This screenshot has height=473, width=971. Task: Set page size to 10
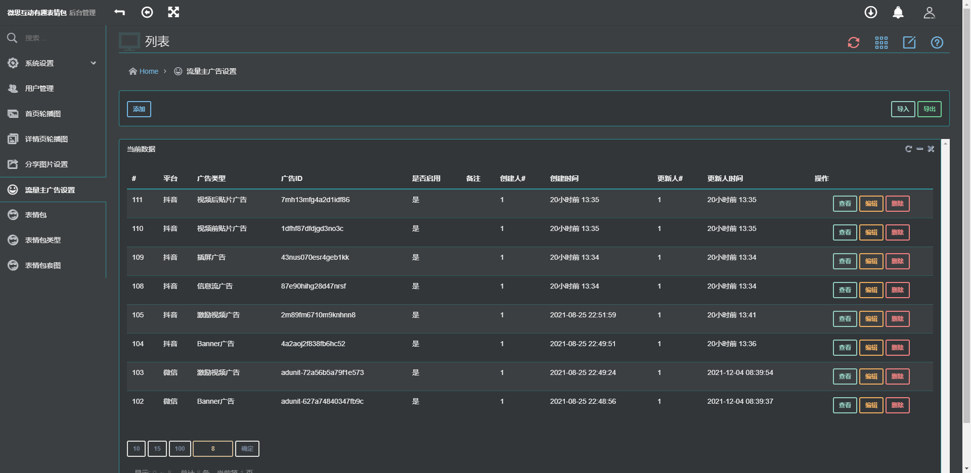click(137, 449)
